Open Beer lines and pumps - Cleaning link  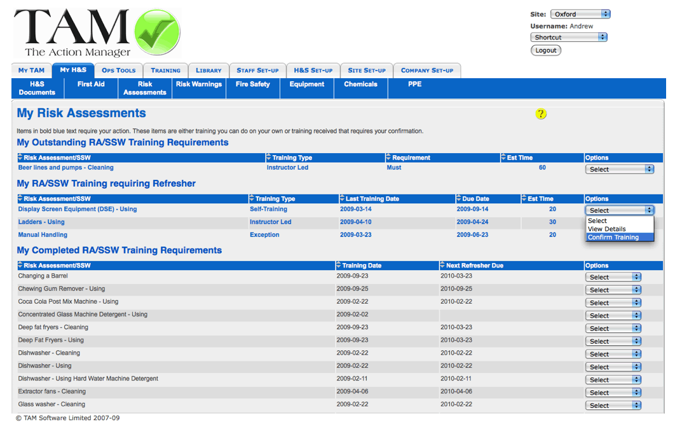[x=65, y=168]
